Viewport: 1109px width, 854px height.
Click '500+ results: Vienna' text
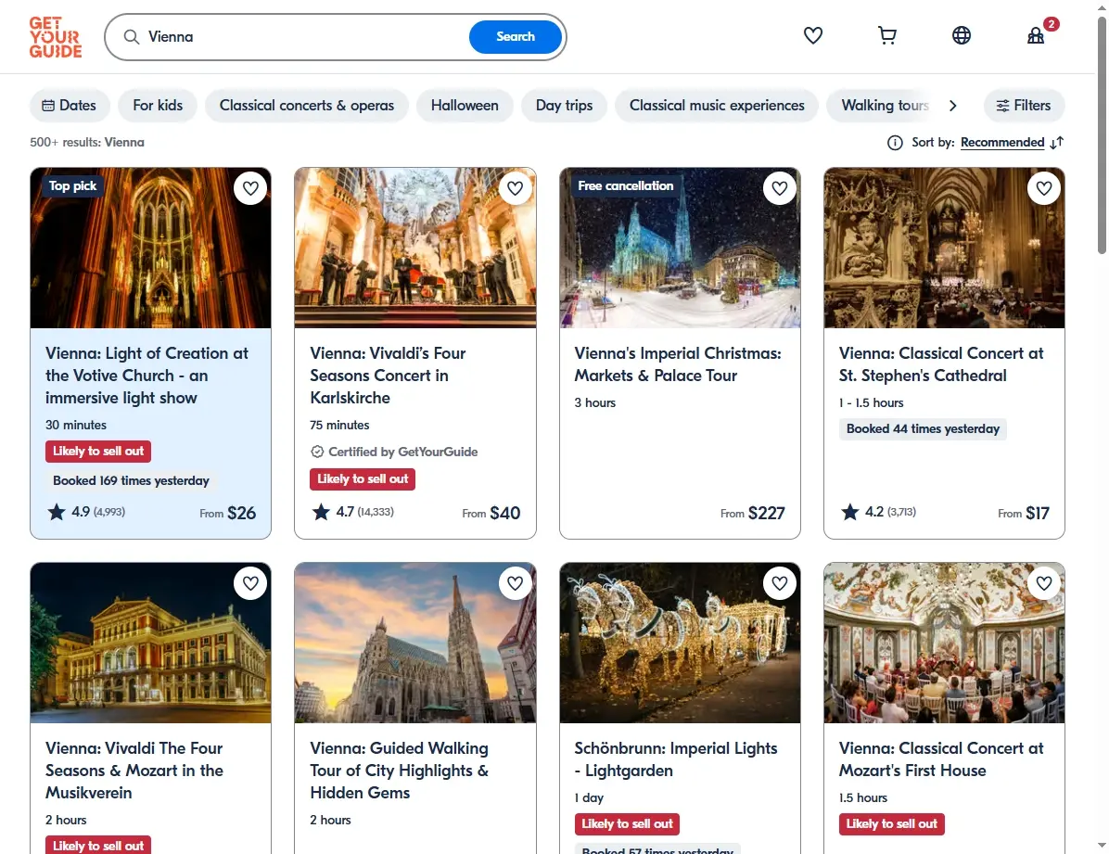tap(87, 142)
